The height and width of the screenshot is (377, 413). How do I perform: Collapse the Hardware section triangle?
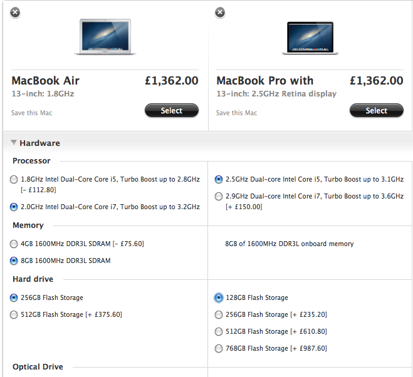13,143
